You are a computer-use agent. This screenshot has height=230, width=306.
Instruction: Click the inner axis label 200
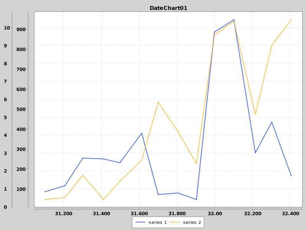click(x=21, y=169)
